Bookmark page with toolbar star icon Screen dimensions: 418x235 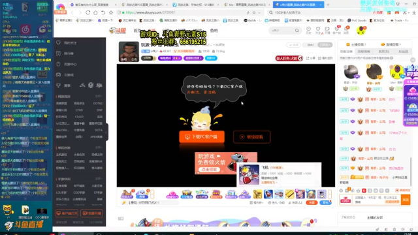[x=111, y=12]
